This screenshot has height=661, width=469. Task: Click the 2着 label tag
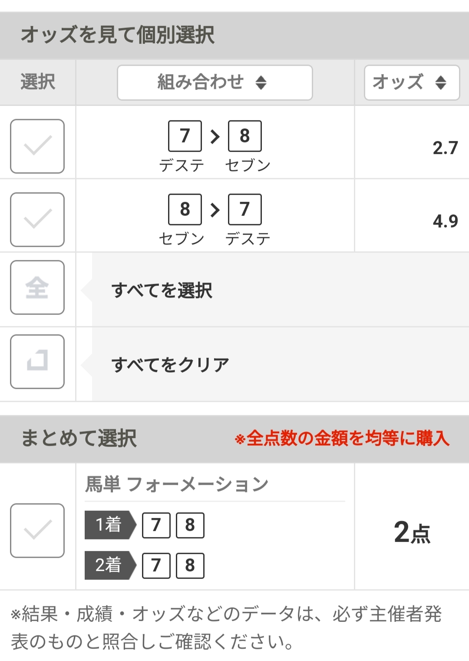(109, 565)
